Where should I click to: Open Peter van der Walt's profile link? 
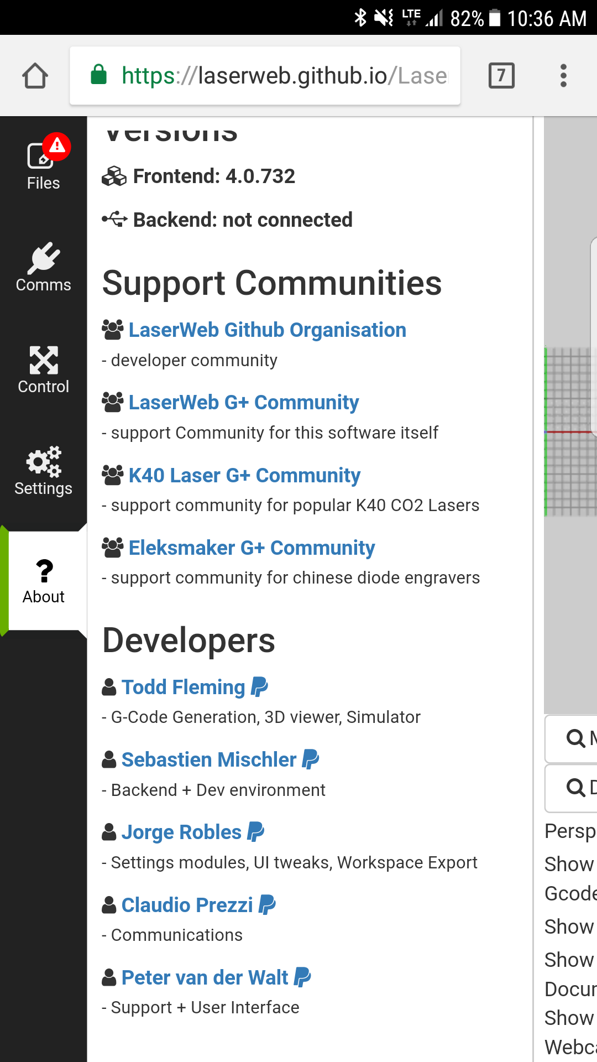point(205,978)
